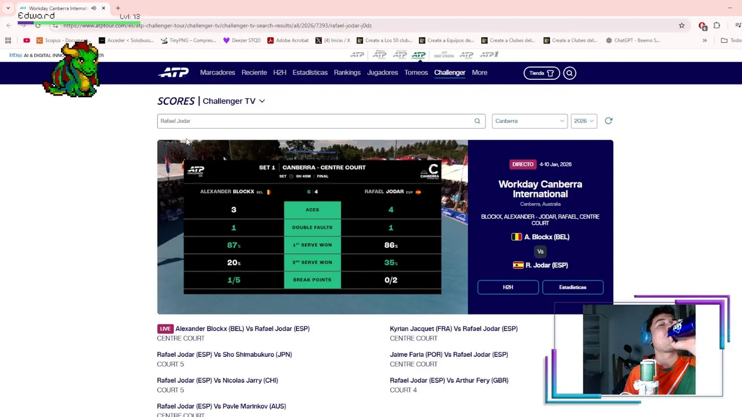This screenshot has width=742, height=417.
Task: Open a new browser tab
Action: click(x=118, y=8)
